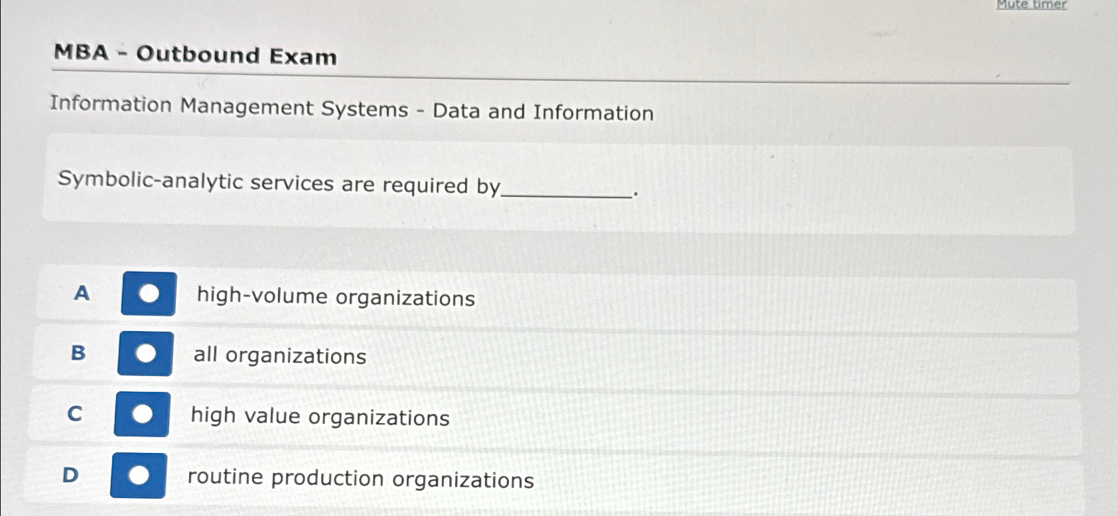Screen dimensions: 1118x516
Task: Click the option letter label C
Action: (74, 415)
